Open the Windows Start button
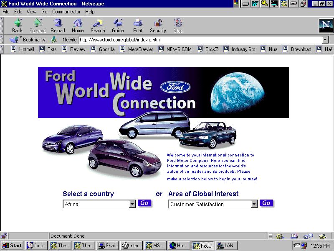Screen dimensions: 334x251 [13, 246]
